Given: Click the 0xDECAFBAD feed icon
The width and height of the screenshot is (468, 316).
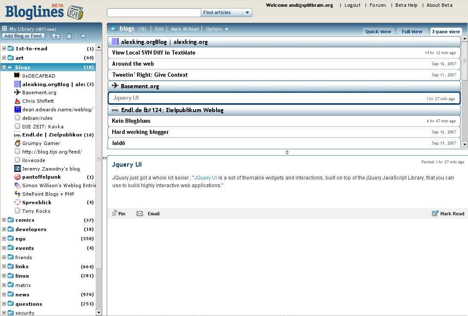Looking at the screenshot, I should click(x=17, y=75).
